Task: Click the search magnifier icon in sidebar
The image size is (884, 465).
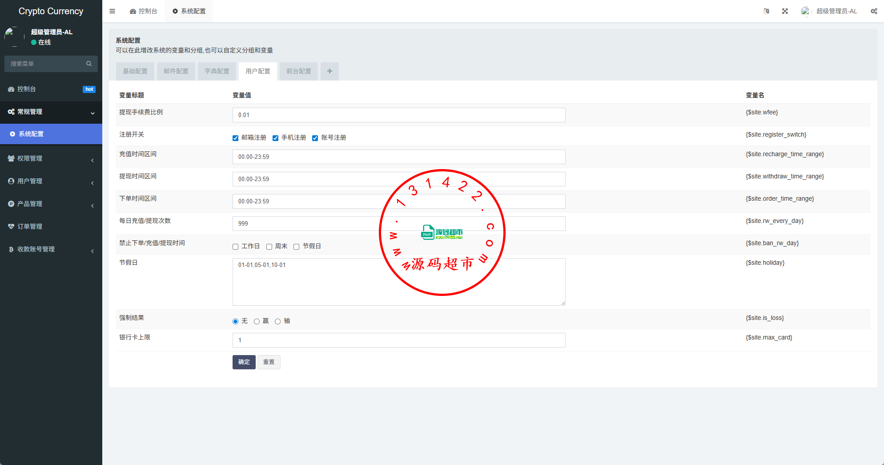Action: click(x=89, y=64)
